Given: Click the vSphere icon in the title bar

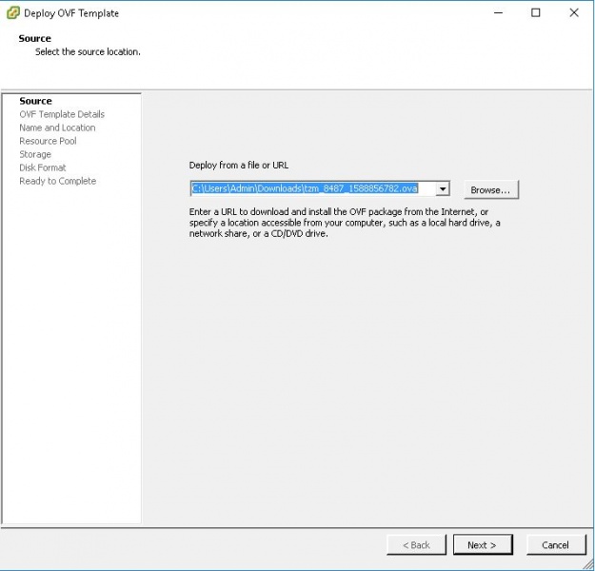Looking at the screenshot, I should (12, 13).
